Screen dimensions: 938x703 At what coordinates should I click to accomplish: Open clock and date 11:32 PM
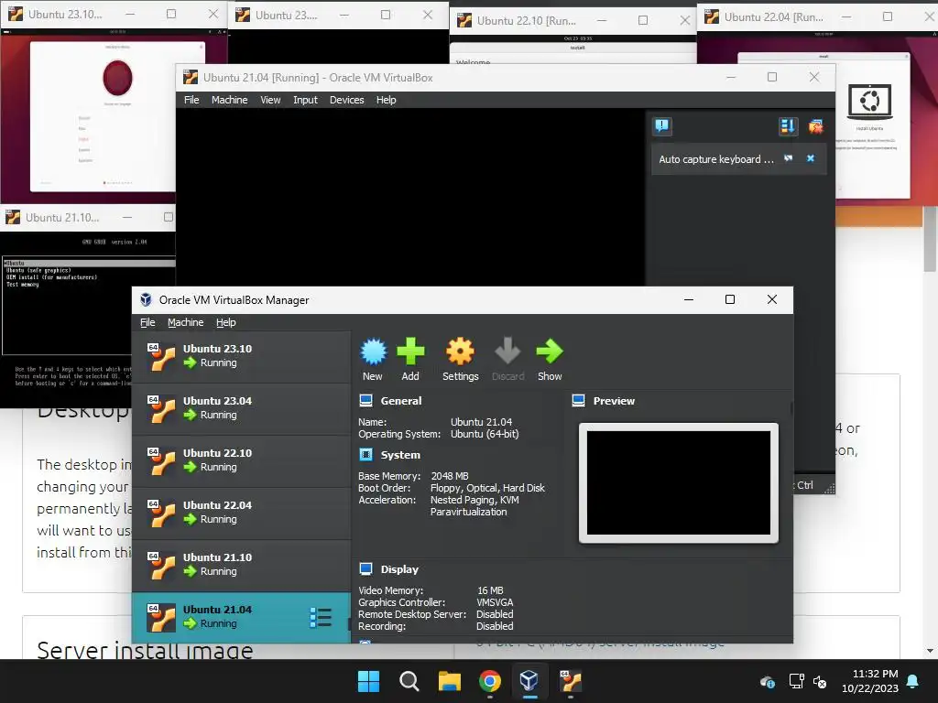coord(870,681)
